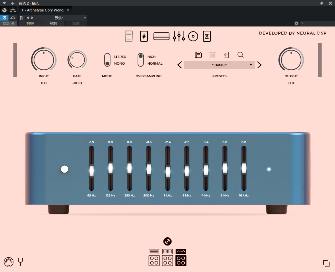The image size is (335, 272).
Task: Add a new insert with plus icon
Action: coord(13,3)
